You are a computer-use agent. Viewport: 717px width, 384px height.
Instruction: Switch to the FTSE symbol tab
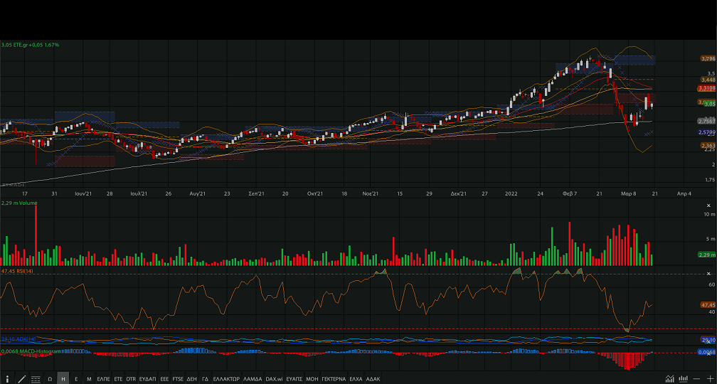(177, 379)
